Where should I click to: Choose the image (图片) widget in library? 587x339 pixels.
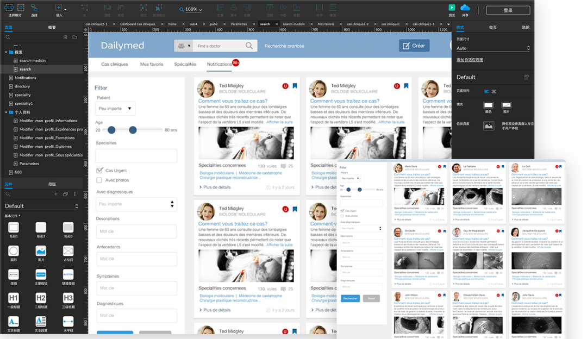tap(41, 251)
